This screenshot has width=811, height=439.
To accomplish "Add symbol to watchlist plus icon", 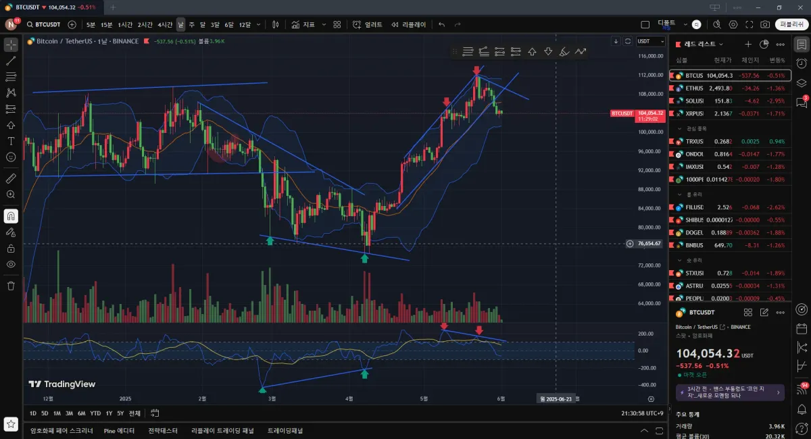I will [748, 44].
